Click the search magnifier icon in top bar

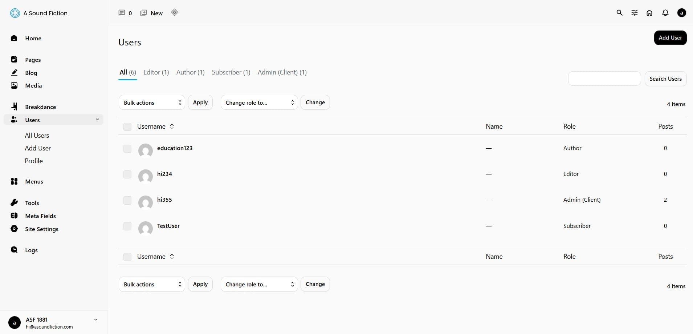tap(619, 13)
